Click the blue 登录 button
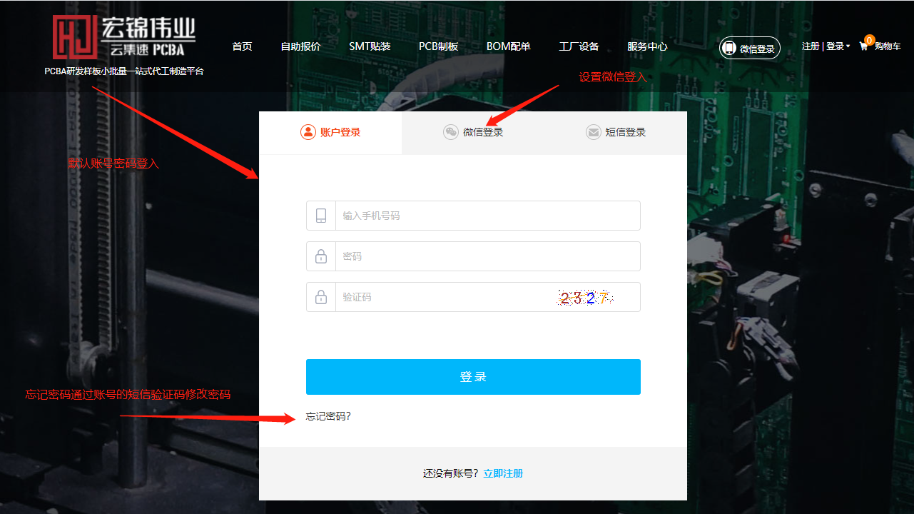Screen dimensions: 914x514 [x=473, y=376]
